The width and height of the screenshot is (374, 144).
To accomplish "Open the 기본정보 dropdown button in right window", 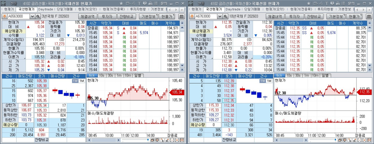I will (336, 16).
